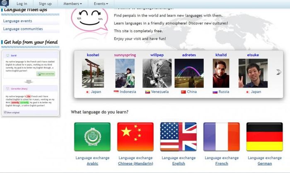Image resolution: width=290 pixels, height=173 pixels.
Task: Select the Chinese (Mandarin) flag icon
Action: click(x=135, y=137)
